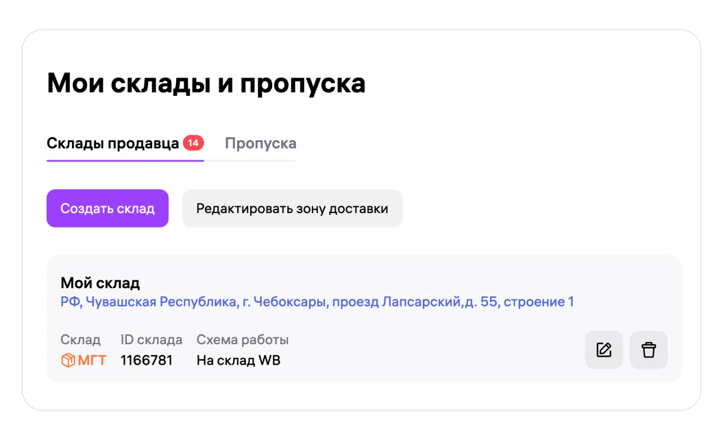Switch to the Пропуска tab

click(x=260, y=144)
